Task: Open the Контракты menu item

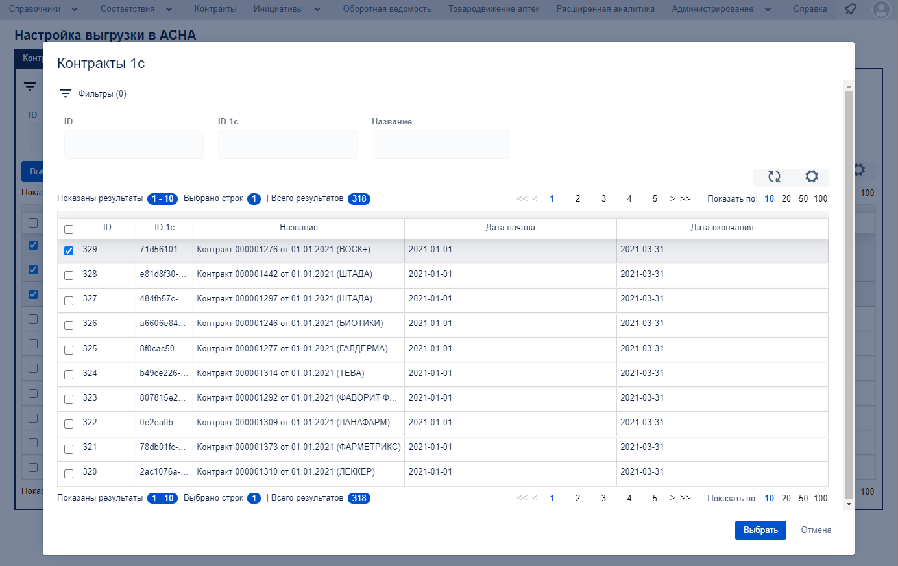Action: tap(215, 9)
